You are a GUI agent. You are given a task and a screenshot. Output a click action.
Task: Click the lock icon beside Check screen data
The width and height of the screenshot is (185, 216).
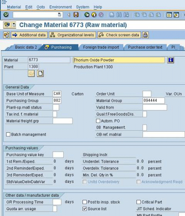145,35
